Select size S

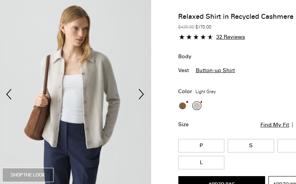[x=251, y=146]
